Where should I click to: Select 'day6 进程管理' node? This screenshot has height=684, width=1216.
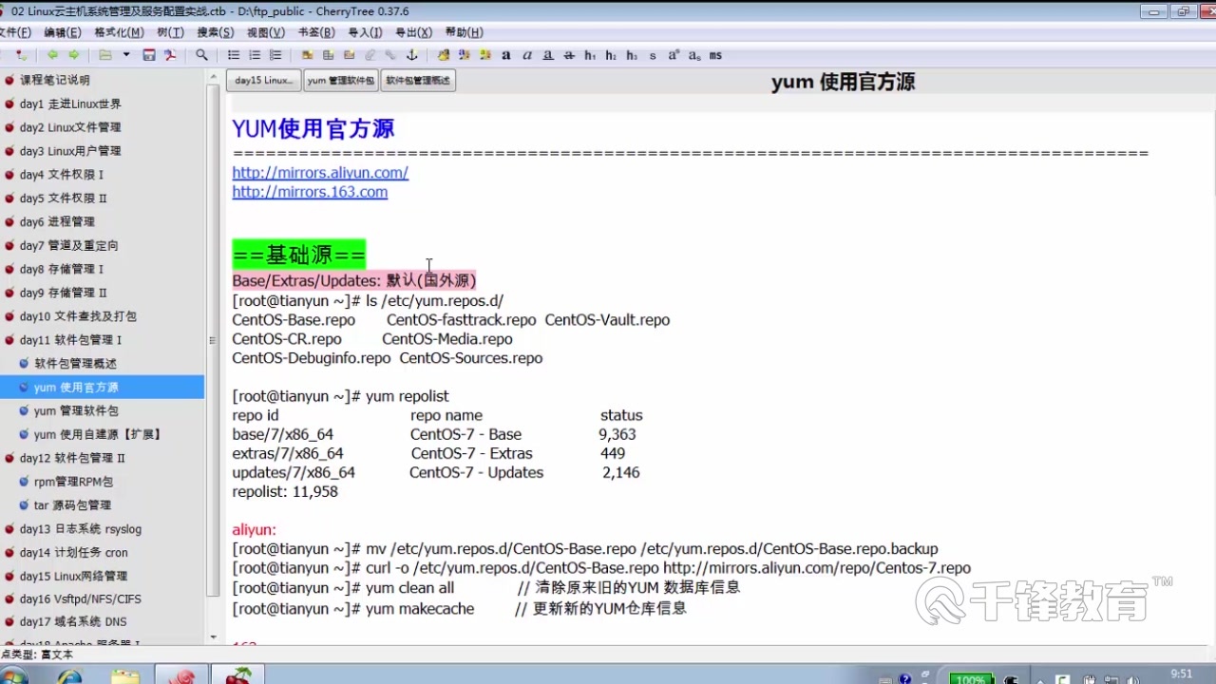pyautogui.click(x=57, y=221)
